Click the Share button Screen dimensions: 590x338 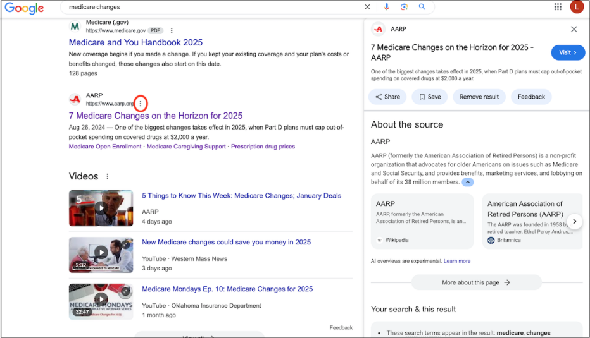(387, 97)
